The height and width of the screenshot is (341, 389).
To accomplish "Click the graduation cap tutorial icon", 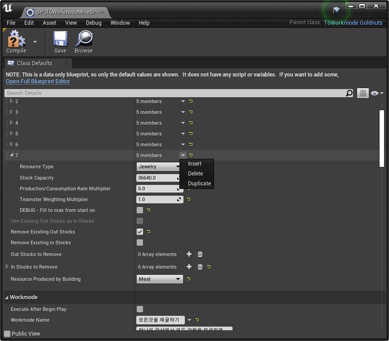I will (336, 10).
